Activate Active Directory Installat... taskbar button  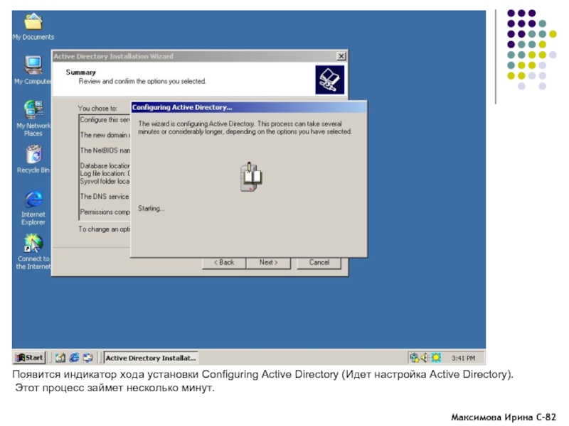tap(151, 358)
